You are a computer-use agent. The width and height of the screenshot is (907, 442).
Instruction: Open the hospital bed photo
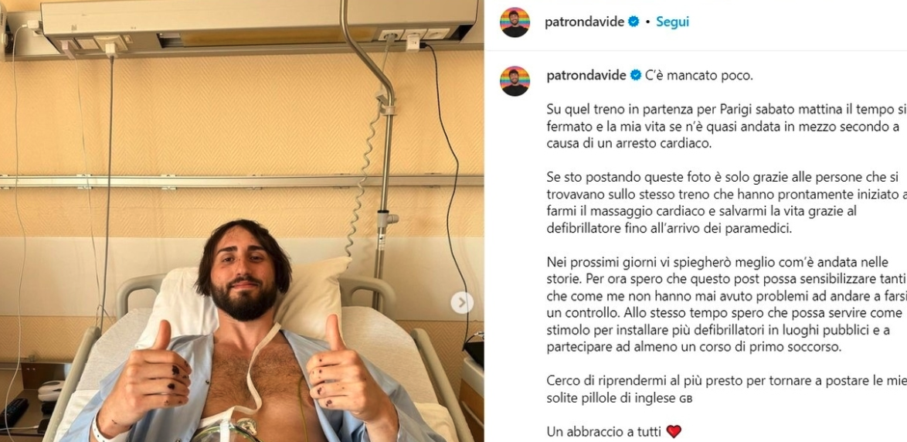(x=242, y=221)
